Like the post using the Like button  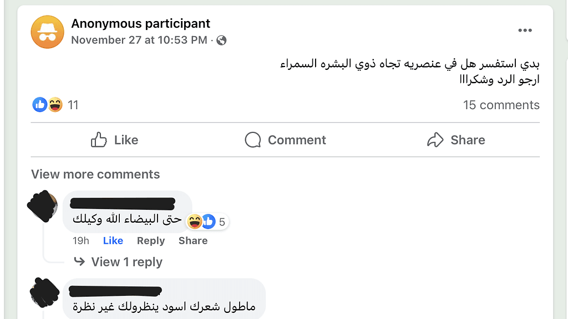pos(115,140)
